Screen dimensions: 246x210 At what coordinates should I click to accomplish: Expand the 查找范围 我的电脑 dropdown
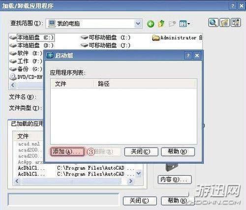click(x=138, y=24)
